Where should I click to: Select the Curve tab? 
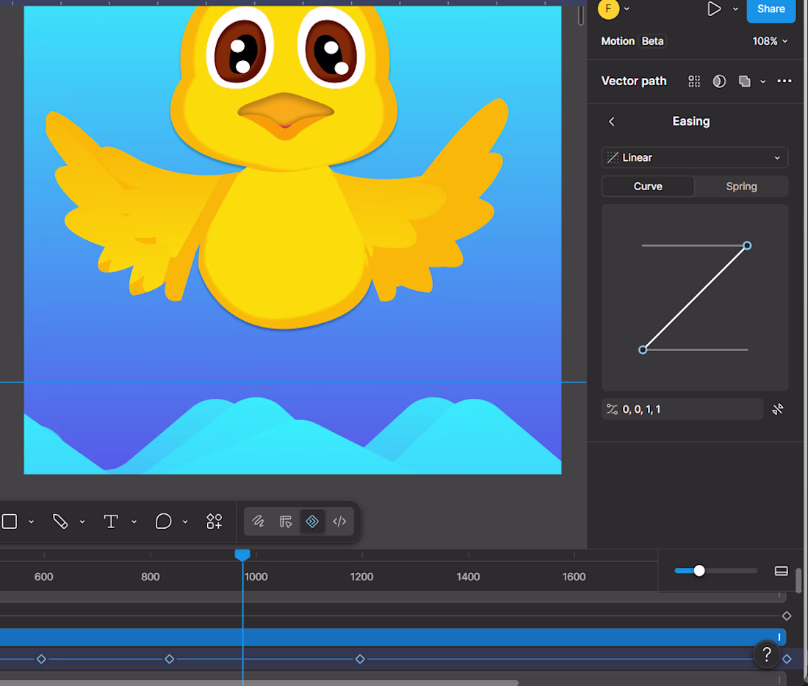click(x=648, y=187)
